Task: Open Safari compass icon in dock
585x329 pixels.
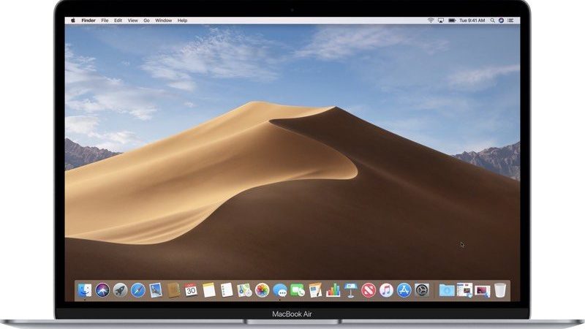Action: 137,290
